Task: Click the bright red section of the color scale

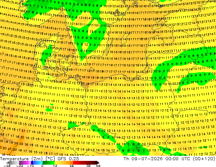Action: pos(76,163)
